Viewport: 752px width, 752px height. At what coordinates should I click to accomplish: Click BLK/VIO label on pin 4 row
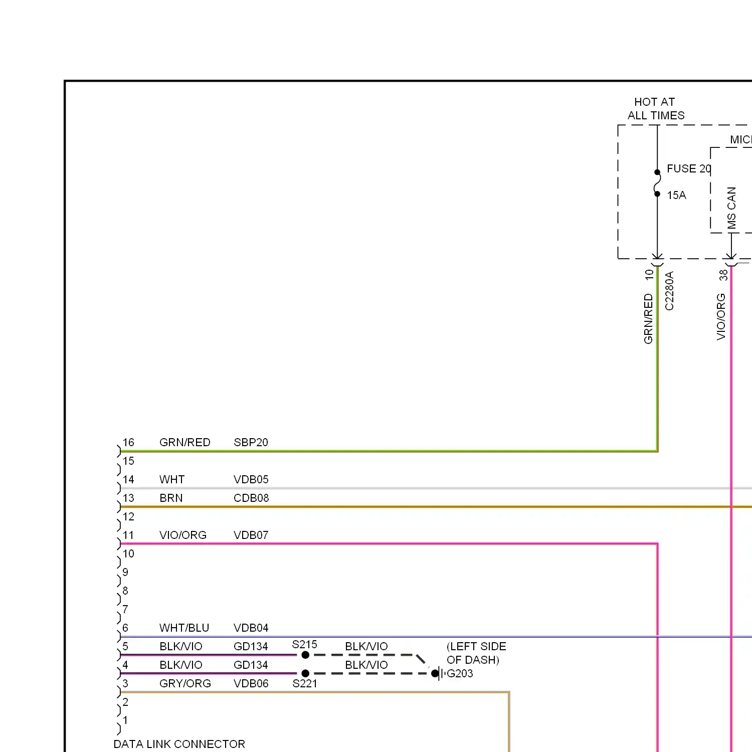(x=181, y=665)
